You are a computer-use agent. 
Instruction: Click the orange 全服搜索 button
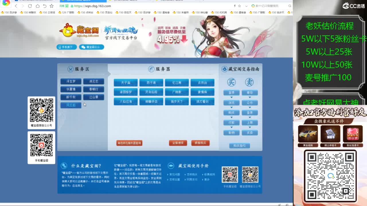(178, 143)
